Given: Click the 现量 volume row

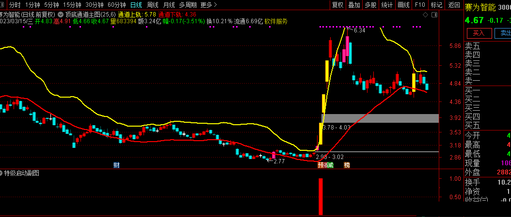Looking at the screenshot, I should click(x=488, y=163).
